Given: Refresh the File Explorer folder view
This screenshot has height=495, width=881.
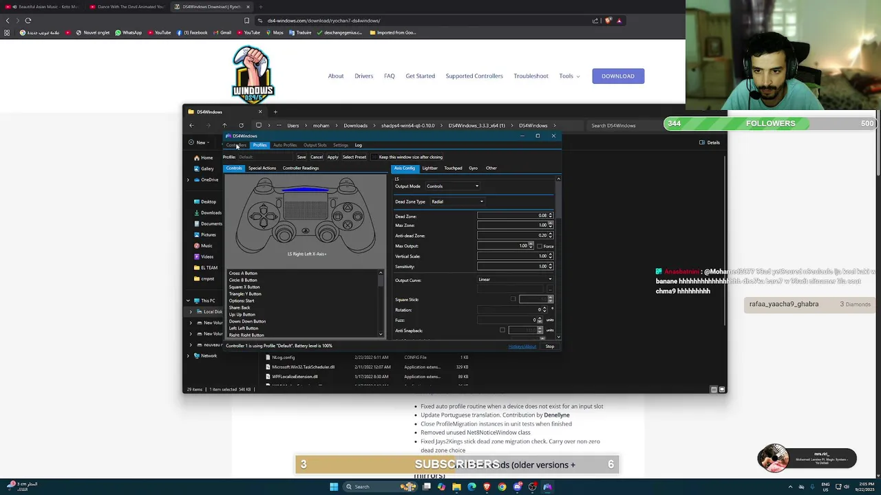Looking at the screenshot, I should click(x=241, y=125).
